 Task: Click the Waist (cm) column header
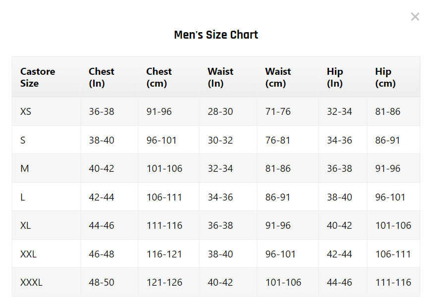[278, 77]
